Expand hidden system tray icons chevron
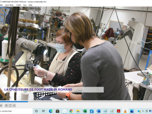 (x=143, y=111)
